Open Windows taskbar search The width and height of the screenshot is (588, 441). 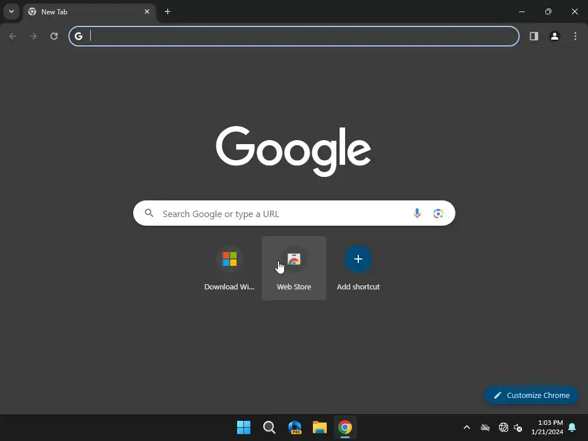[x=269, y=427]
